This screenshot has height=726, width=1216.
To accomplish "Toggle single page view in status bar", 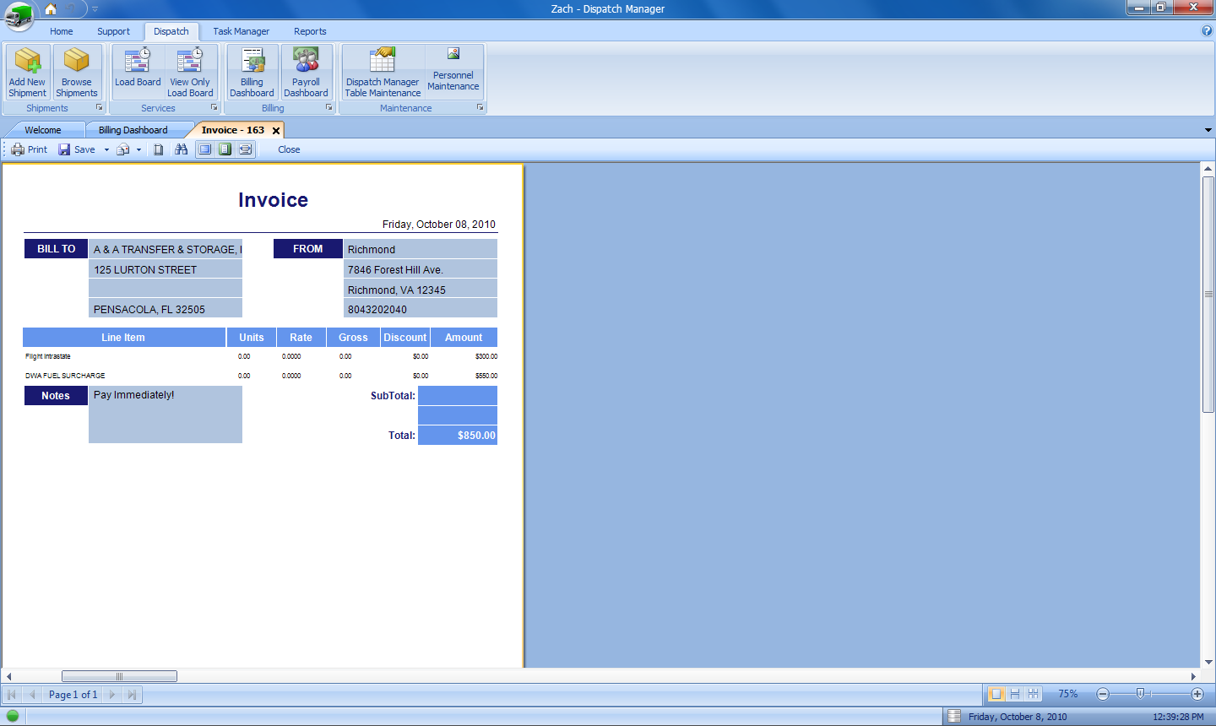I will point(996,694).
